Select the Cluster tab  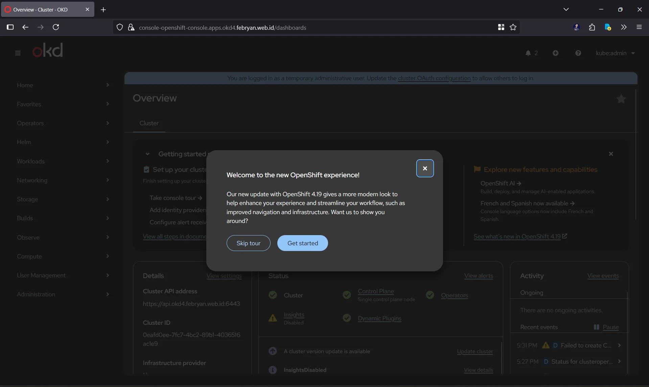point(149,123)
